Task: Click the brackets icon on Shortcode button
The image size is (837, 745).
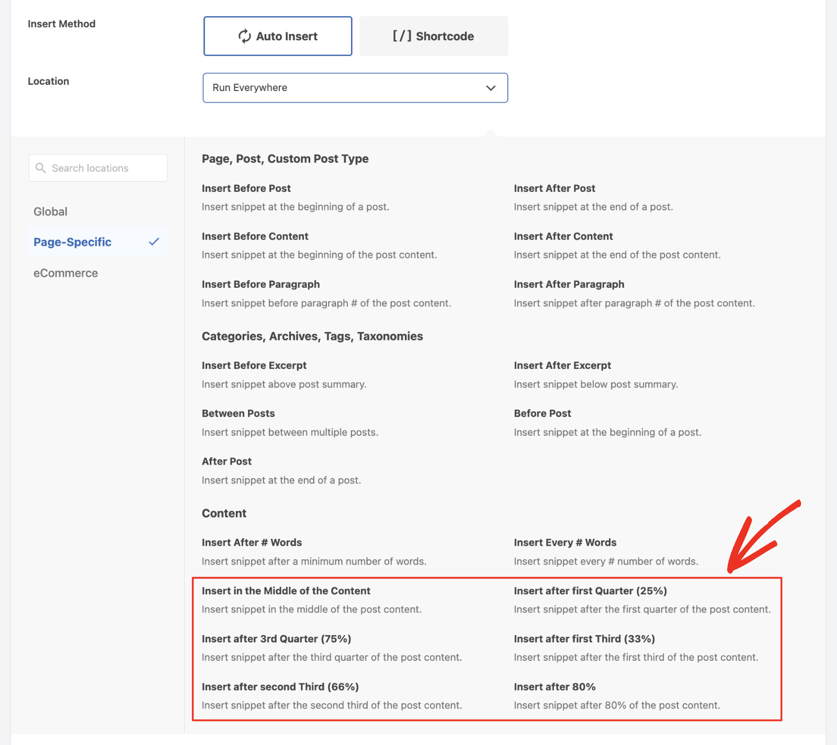Action: click(x=402, y=36)
